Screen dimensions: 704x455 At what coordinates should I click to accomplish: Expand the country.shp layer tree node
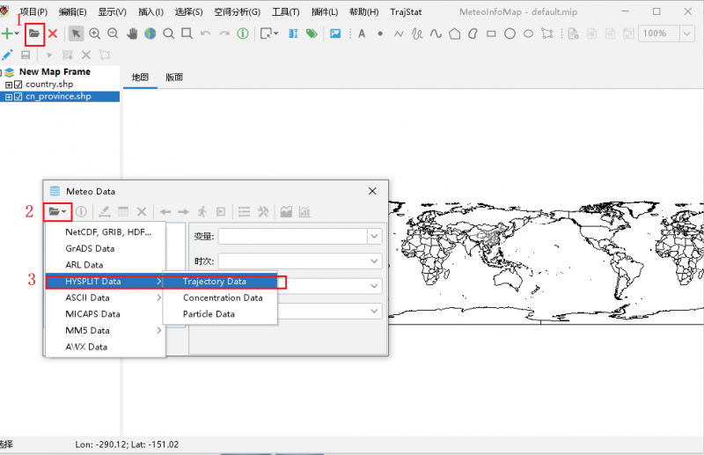coord(9,84)
